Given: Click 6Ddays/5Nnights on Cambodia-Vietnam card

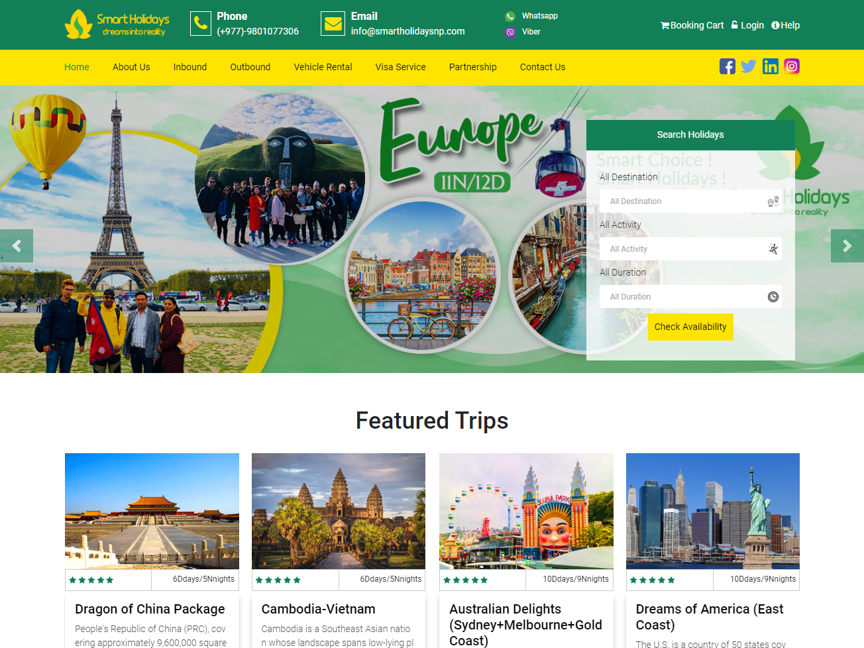Looking at the screenshot, I should tap(391, 579).
